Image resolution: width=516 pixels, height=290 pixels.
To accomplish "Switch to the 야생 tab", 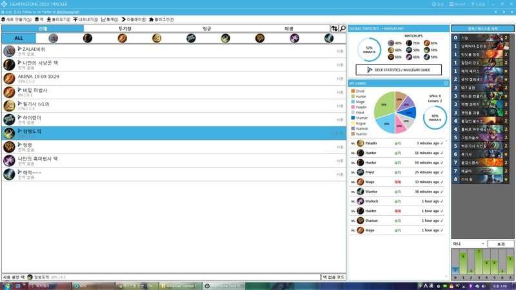I will (x=288, y=28).
